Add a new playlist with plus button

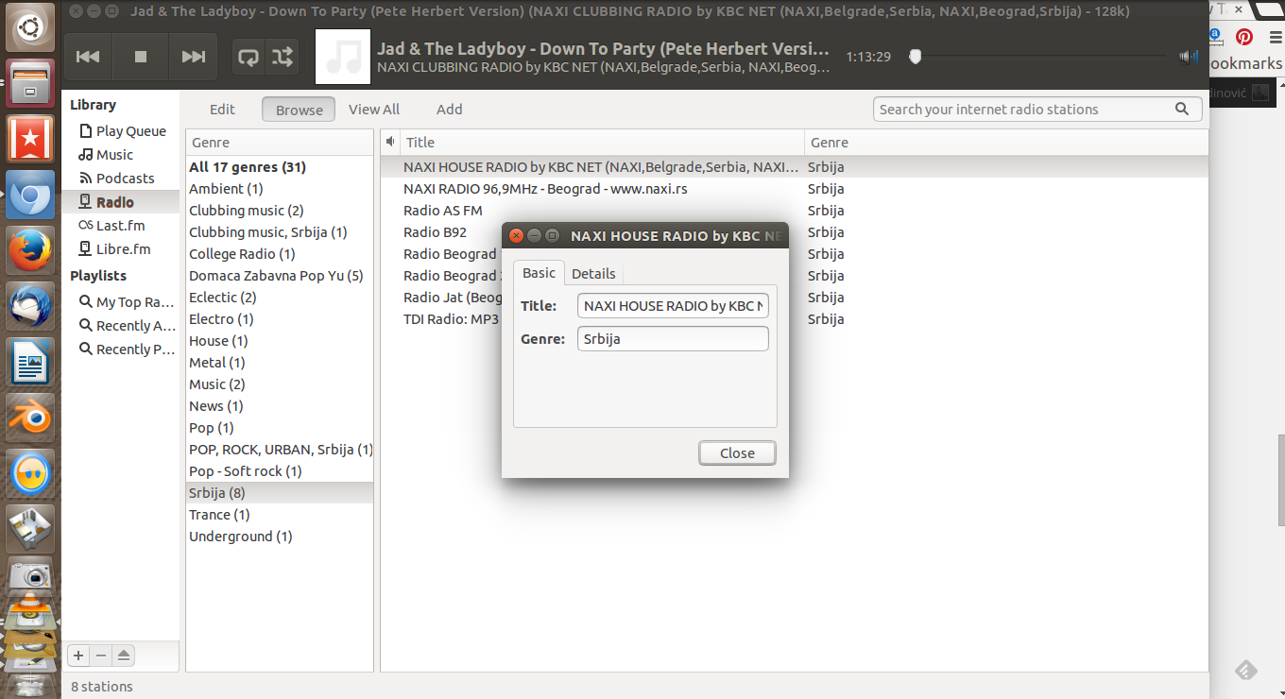(x=78, y=655)
